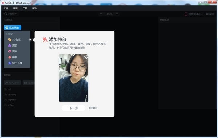The width and height of the screenshot is (218, 138).
Task: Click the zoom in plus icon
Action: pos(117,14)
